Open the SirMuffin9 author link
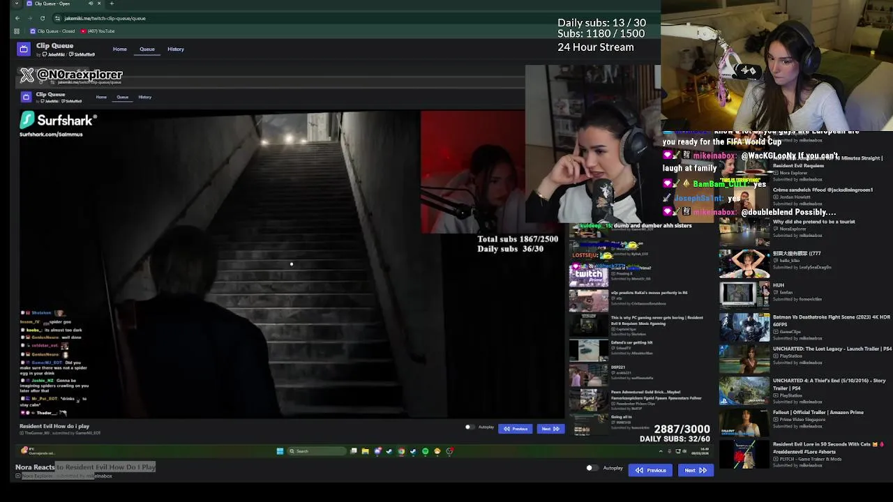Viewport: 893px width, 502px height. [84, 54]
